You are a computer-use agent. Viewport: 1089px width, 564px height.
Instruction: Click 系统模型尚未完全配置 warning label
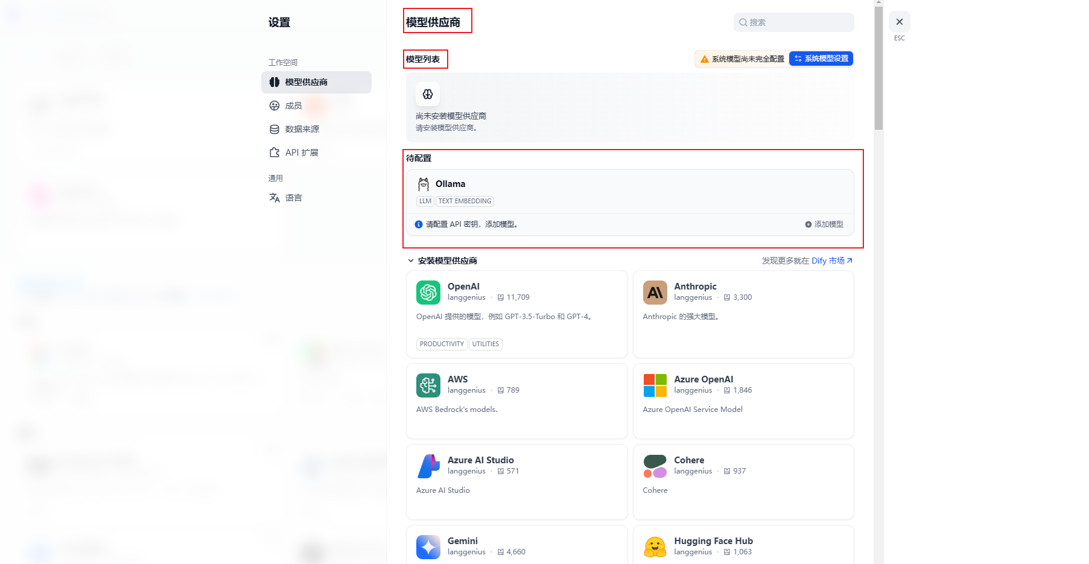(748, 59)
